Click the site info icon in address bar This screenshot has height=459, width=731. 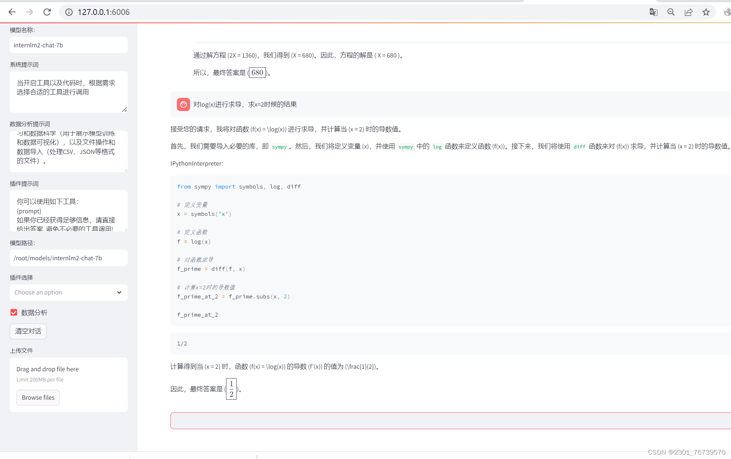tap(69, 12)
